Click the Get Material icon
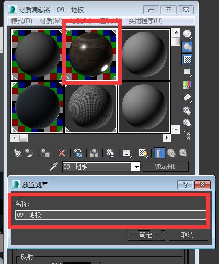The image size is (219, 264). 17,153
